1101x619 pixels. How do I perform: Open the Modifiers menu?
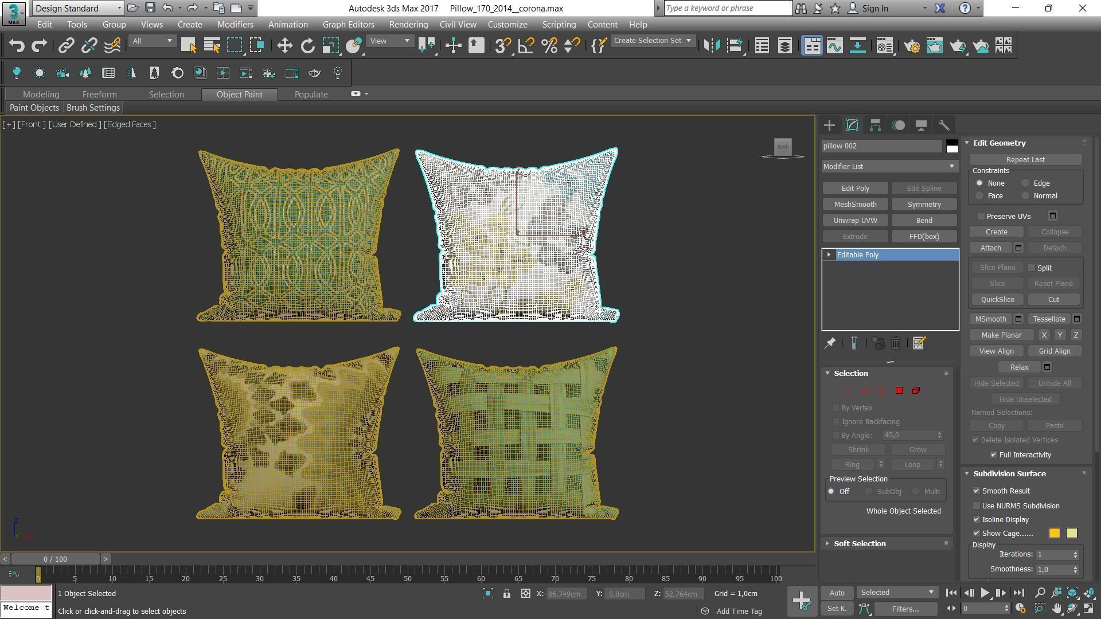(235, 25)
